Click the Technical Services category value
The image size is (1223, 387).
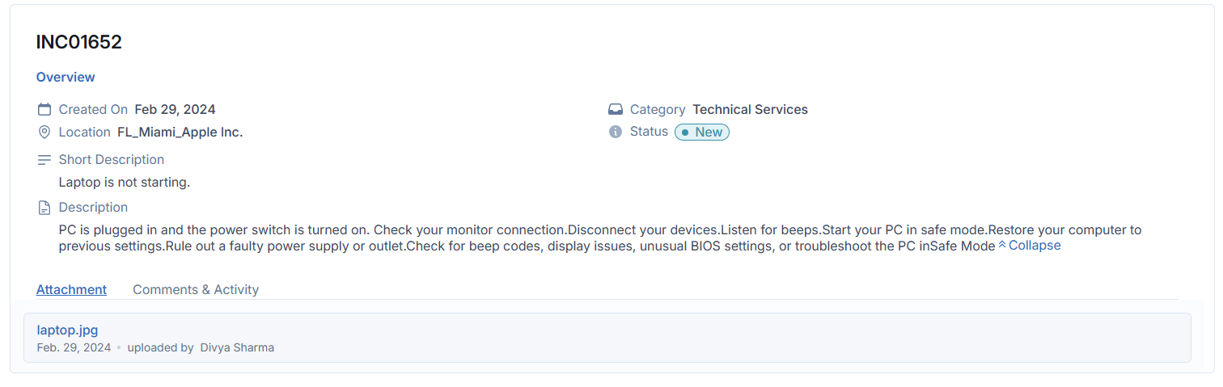tap(750, 109)
